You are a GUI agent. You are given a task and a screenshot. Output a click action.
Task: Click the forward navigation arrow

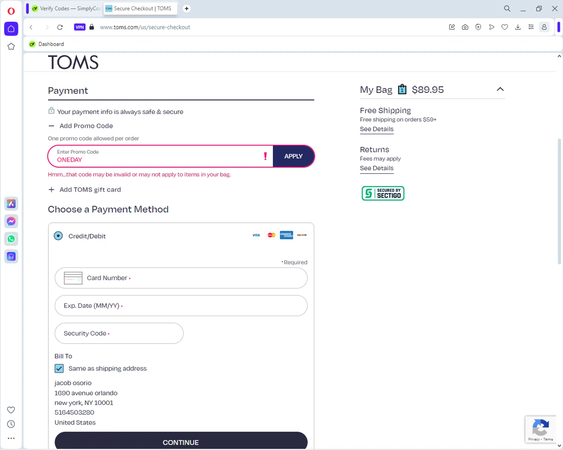[47, 27]
